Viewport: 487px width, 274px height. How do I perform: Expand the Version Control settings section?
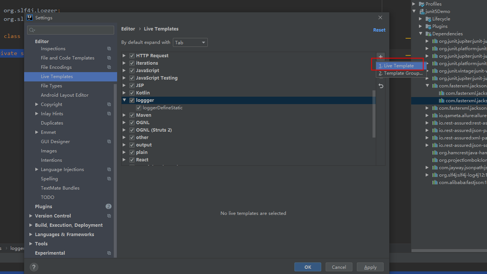[x=30, y=216]
